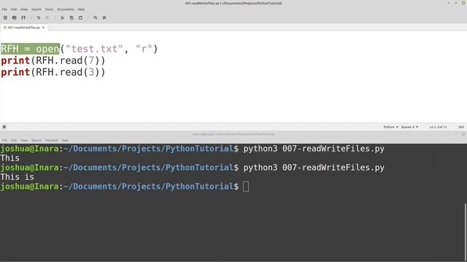Open the terminal Help menu
467x262 pixels.
point(65,140)
